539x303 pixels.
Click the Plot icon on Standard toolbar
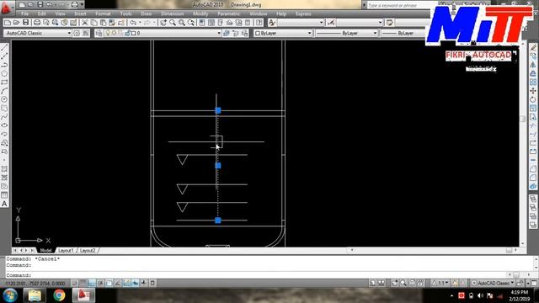tap(37, 23)
